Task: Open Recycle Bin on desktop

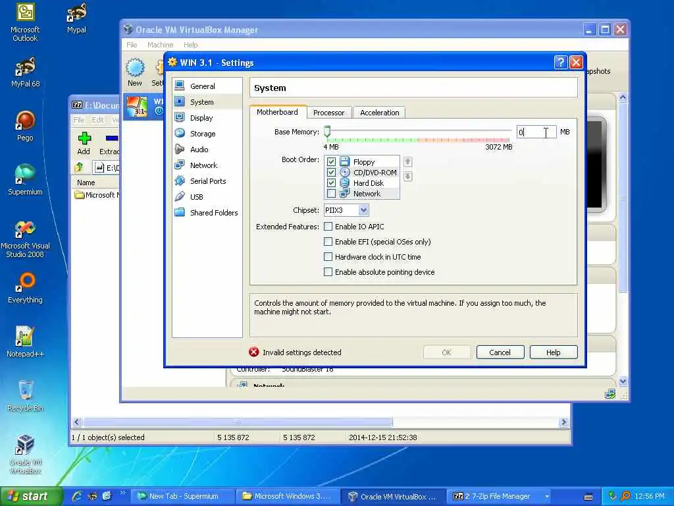Action: [x=25, y=396]
